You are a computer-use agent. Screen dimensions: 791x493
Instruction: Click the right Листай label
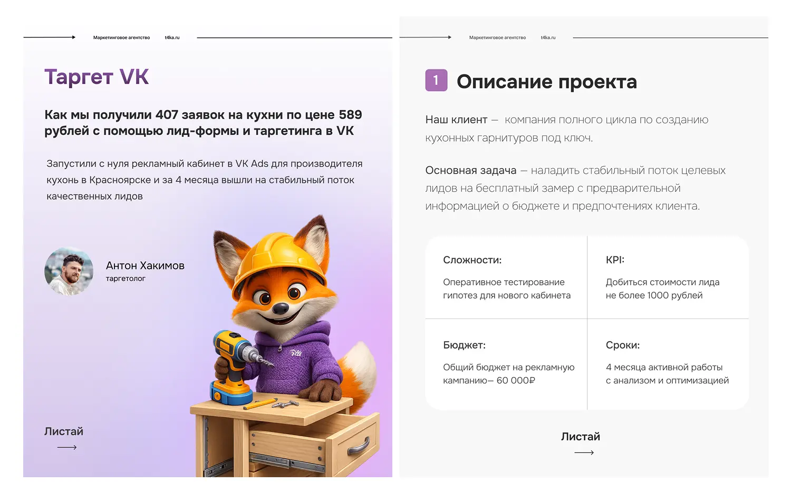581,437
